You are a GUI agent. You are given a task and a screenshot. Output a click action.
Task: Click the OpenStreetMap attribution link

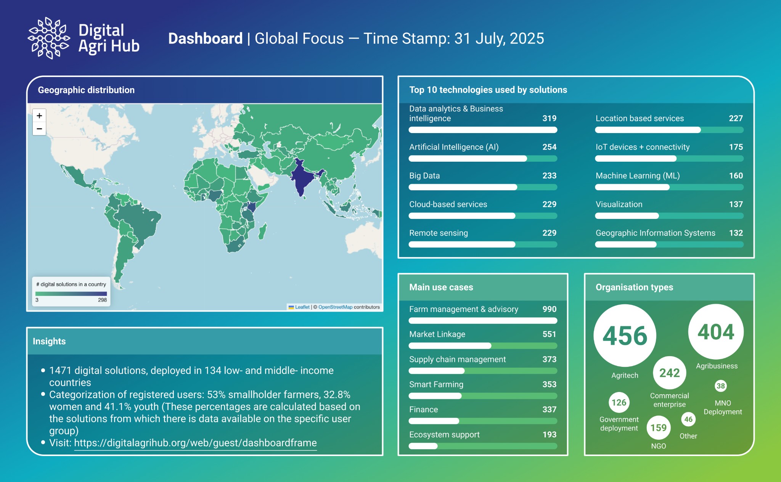pos(335,307)
